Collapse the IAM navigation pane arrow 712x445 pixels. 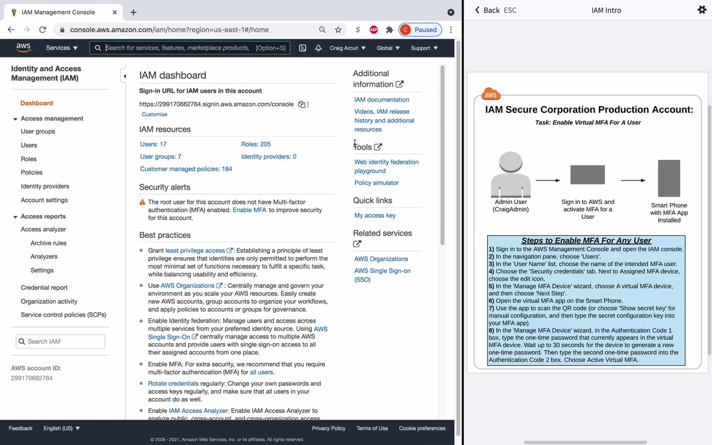(x=124, y=76)
